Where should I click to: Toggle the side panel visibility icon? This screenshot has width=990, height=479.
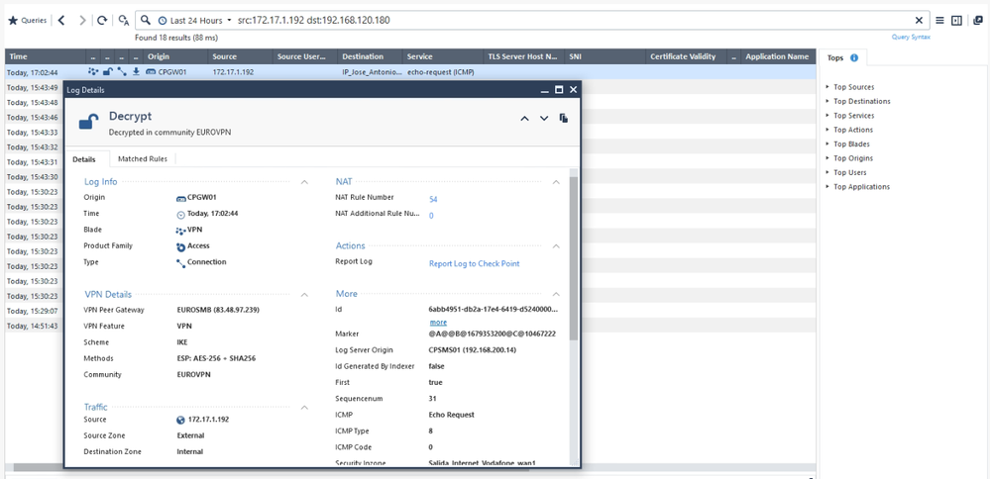coord(956,20)
